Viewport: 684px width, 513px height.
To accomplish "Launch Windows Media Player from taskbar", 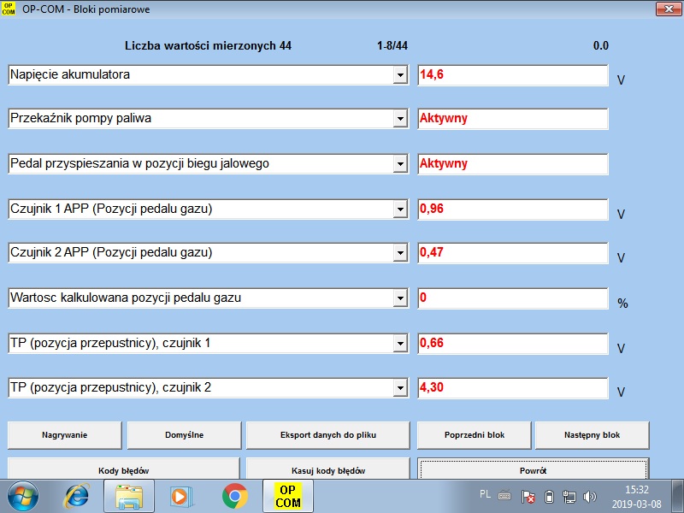I will [180, 495].
